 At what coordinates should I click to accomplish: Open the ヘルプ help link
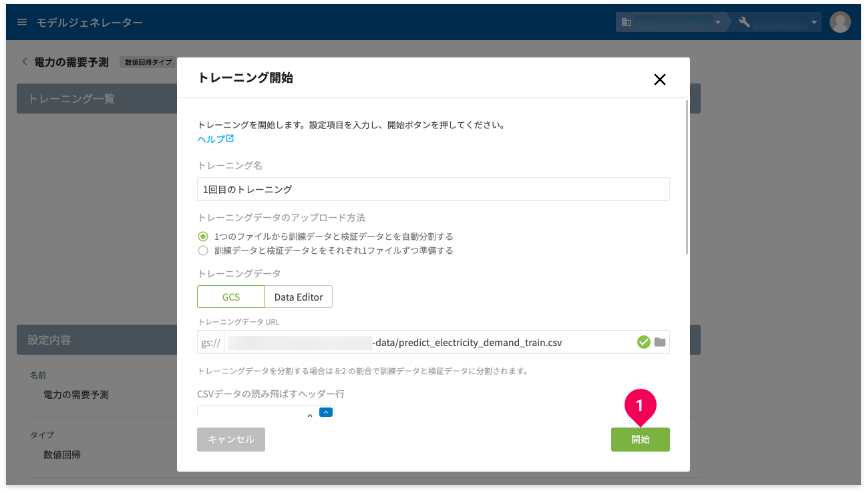tap(216, 139)
